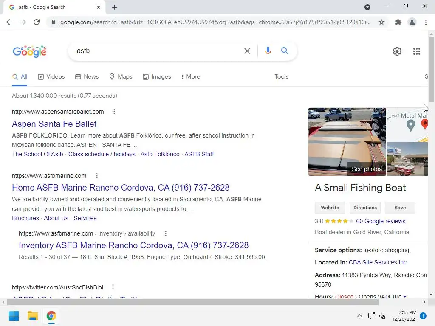The height and width of the screenshot is (326, 435).
Task: Open the Chrome profile avatar
Action: 412,22
